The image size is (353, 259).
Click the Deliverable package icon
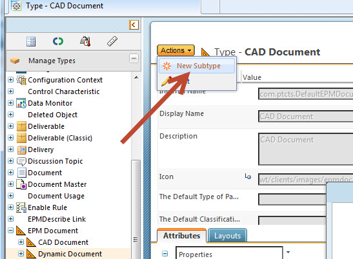(21, 126)
